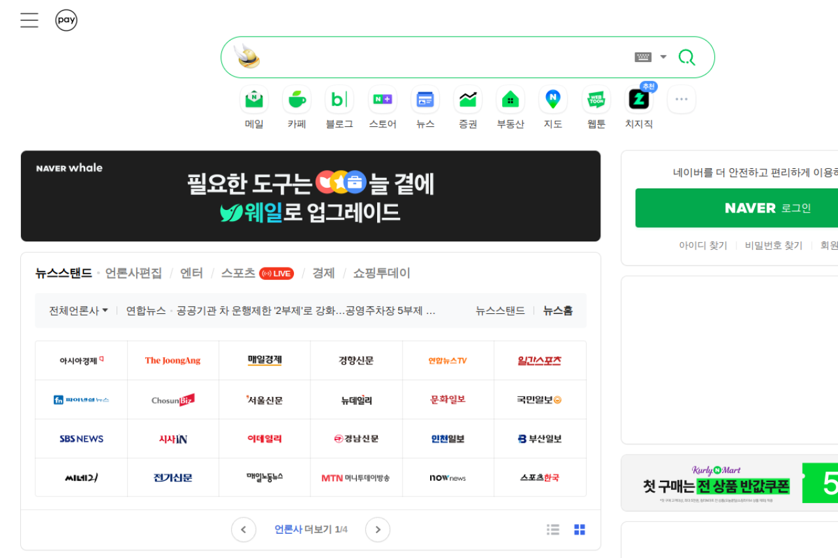Open the 웹툰 (Webtoon) shortcut icon
Image resolution: width=838 pixels, height=558 pixels.
tap(596, 99)
